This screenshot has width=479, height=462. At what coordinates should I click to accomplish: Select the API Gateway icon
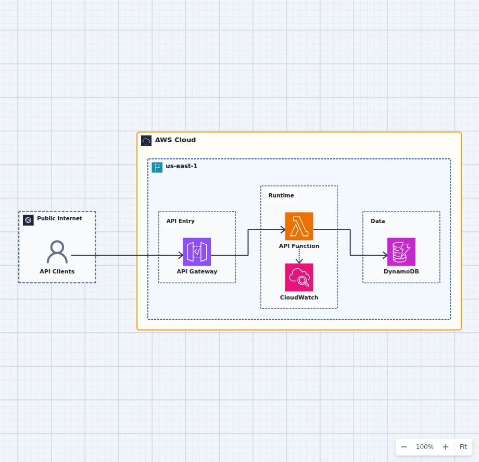tap(197, 252)
